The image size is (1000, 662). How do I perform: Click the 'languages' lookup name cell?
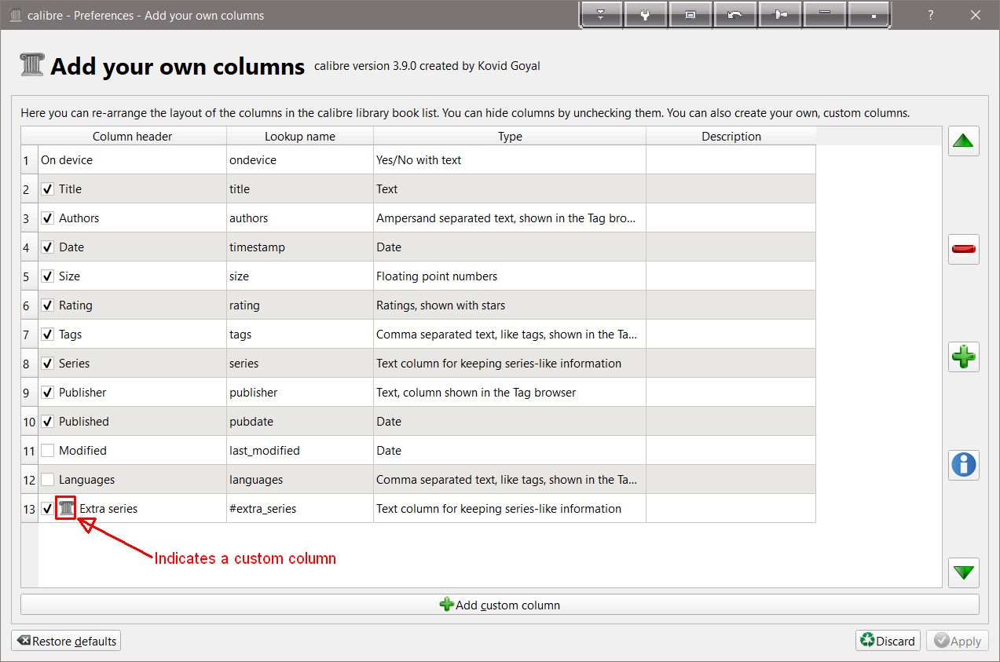[300, 480]
